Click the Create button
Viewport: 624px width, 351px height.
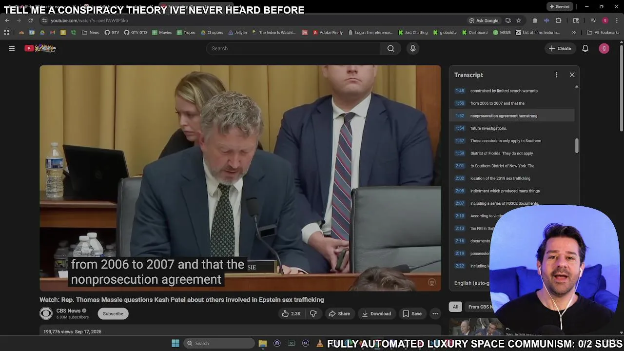pos(560,48)
